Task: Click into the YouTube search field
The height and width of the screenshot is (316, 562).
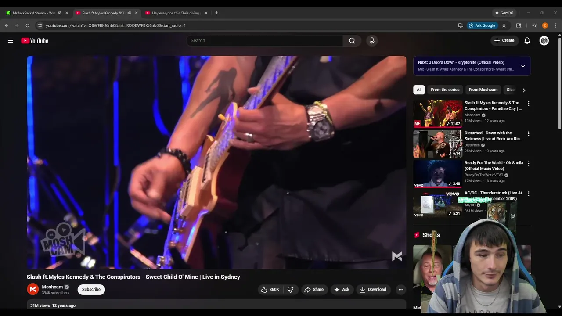Action: [264, 40]
